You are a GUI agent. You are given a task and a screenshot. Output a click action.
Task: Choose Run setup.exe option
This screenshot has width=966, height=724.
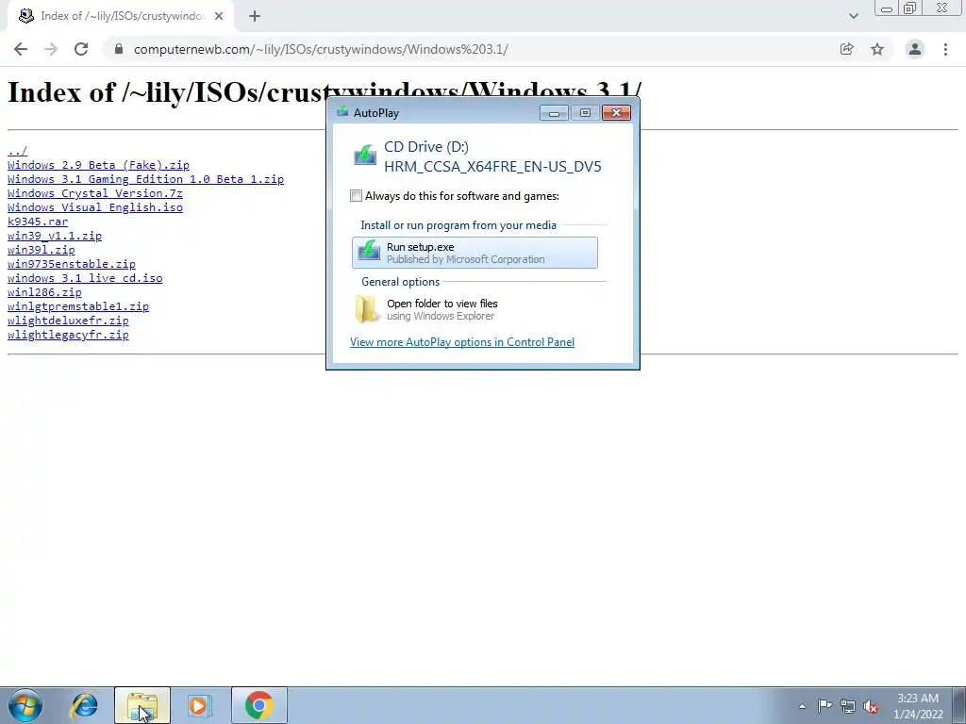pos(475,253)
